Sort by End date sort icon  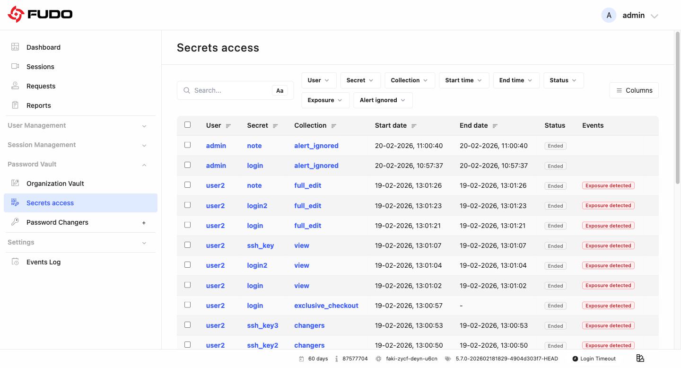click(x=495, y=126)
